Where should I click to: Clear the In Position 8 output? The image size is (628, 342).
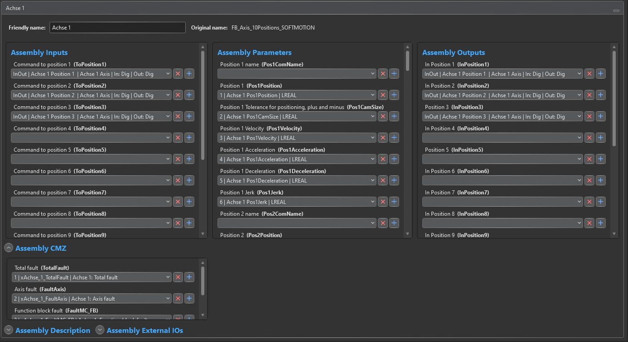[589, 223]
